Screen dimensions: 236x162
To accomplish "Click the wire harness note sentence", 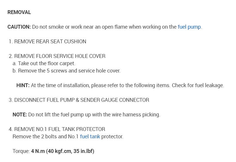I will click(94, 115).
